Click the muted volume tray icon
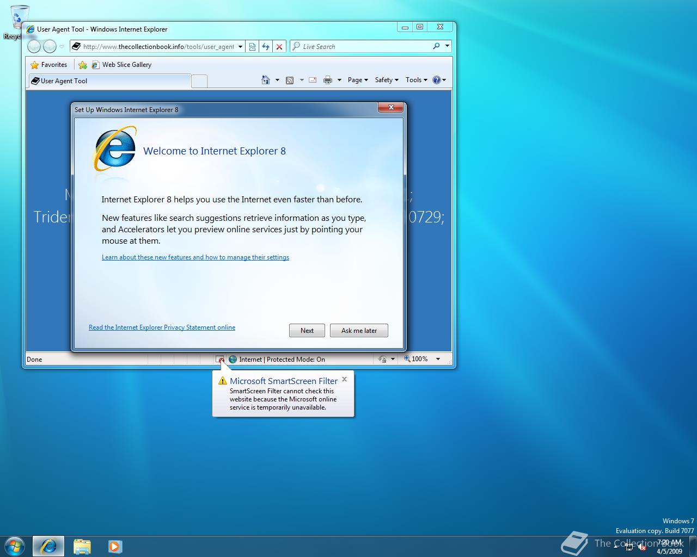Viewport: 697px width, 557px height. pos(641,547)
